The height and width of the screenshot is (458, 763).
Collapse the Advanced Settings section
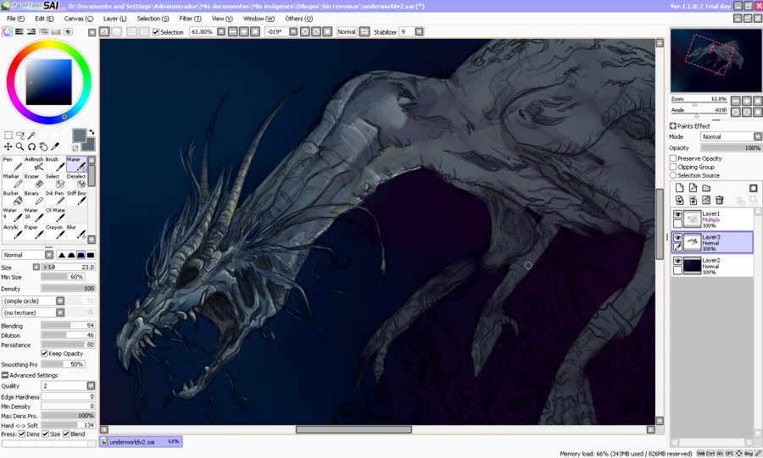5,375
